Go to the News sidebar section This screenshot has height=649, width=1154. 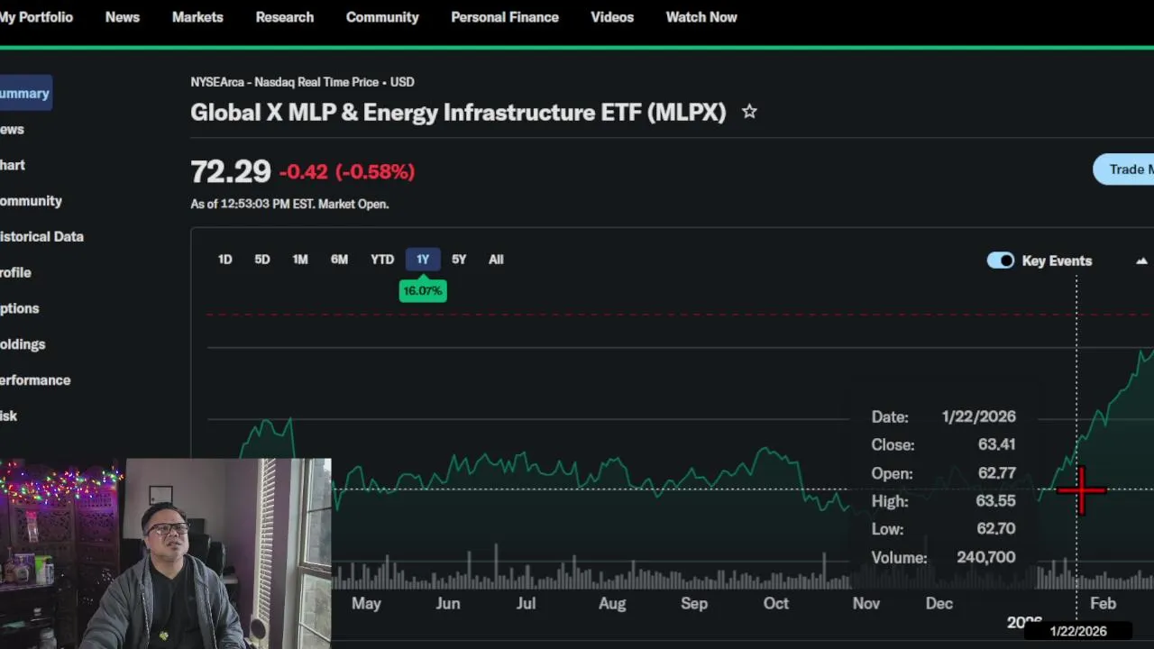coord(13,129)
